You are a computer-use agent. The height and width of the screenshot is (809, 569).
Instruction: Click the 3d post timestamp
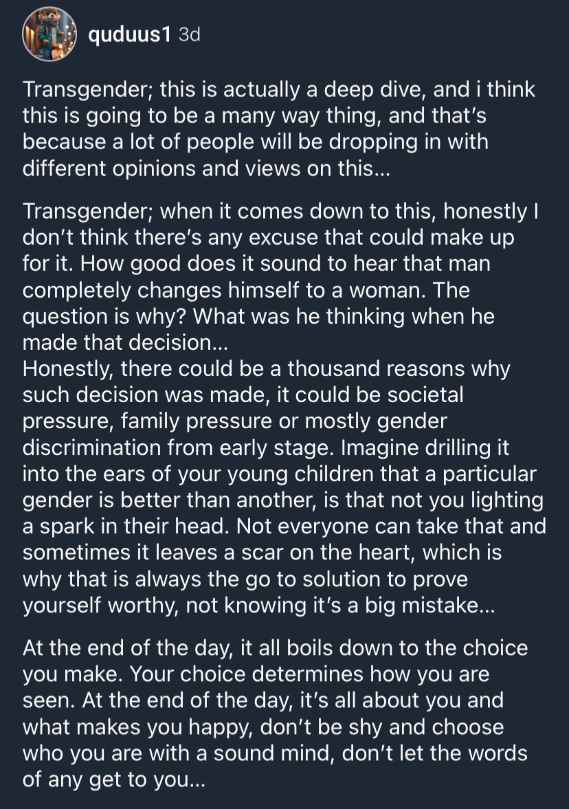188,35
